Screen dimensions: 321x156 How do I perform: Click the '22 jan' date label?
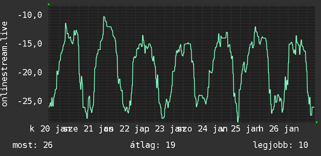click(x=134, y=129)
